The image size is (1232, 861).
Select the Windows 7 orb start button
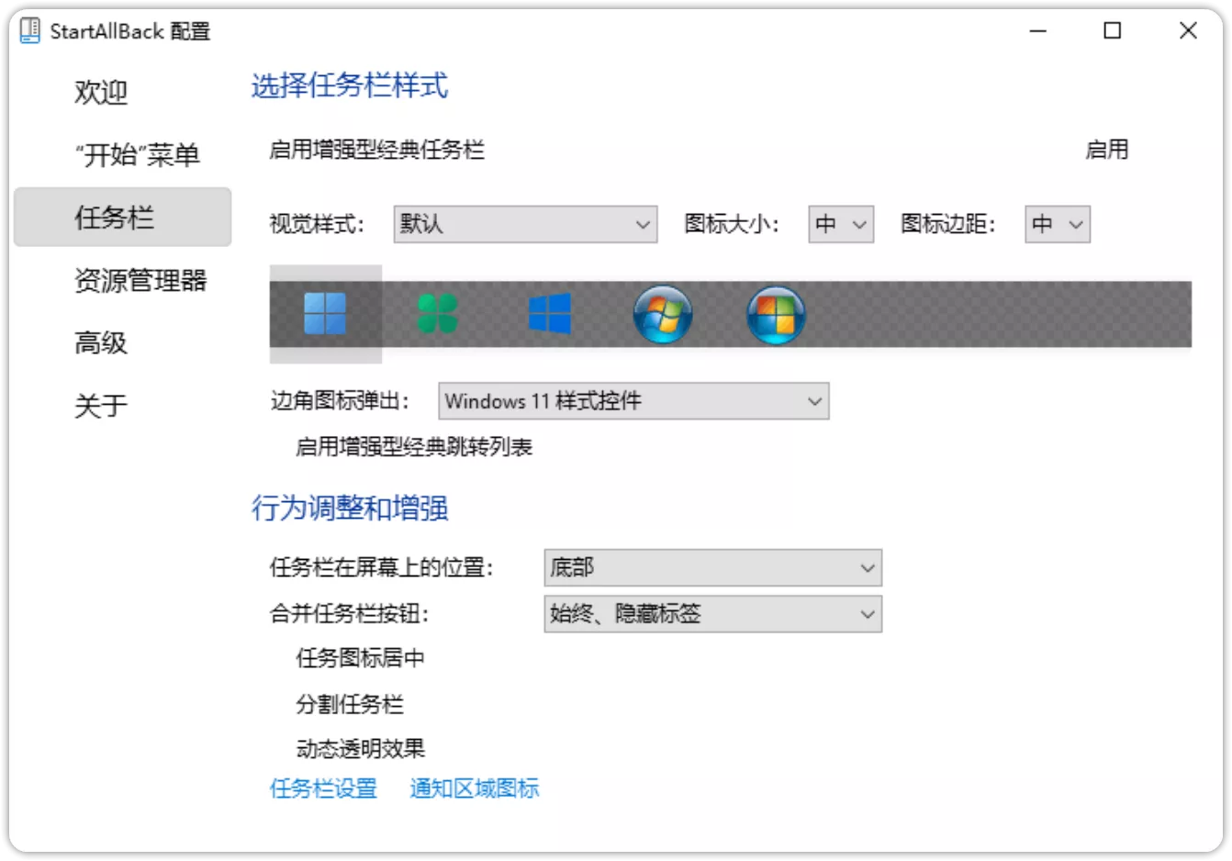pos(663,314)
